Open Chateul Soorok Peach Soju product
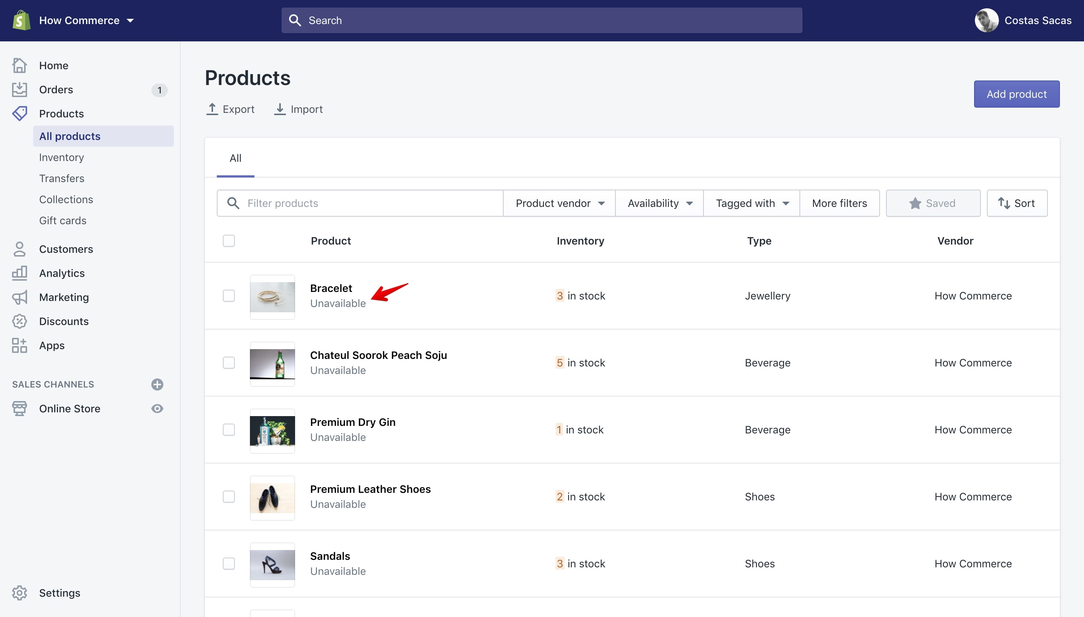Screen dimensions: 1084x617 379,355
